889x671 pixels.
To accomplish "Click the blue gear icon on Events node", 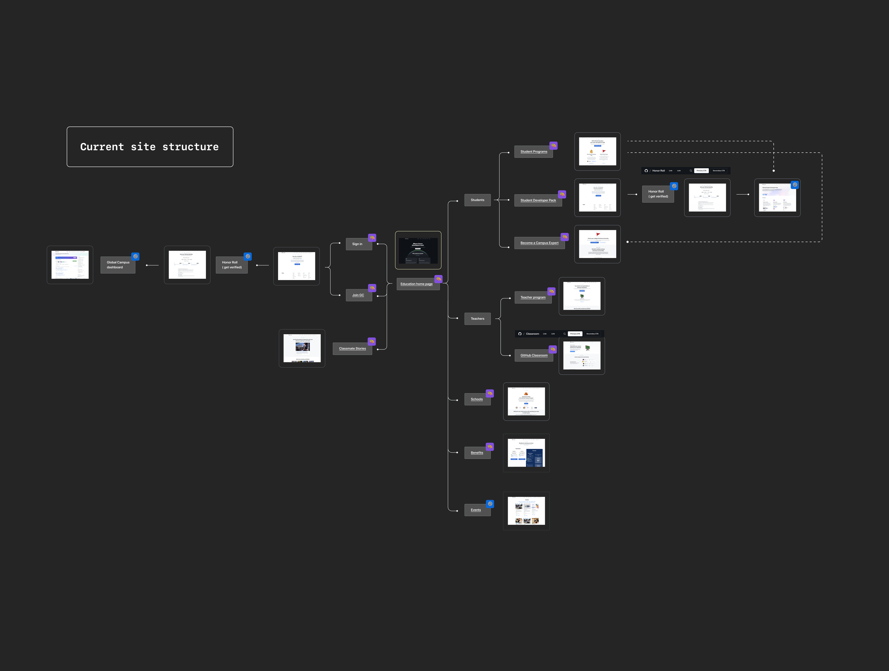I will tap(490, 504).
